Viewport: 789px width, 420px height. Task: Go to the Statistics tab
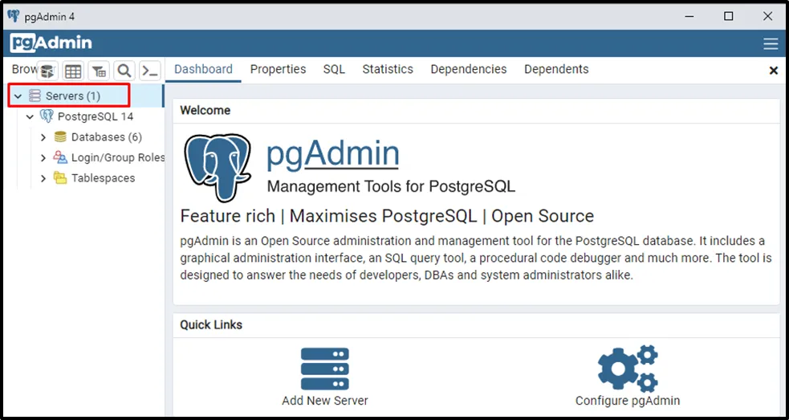coord(388,69)
